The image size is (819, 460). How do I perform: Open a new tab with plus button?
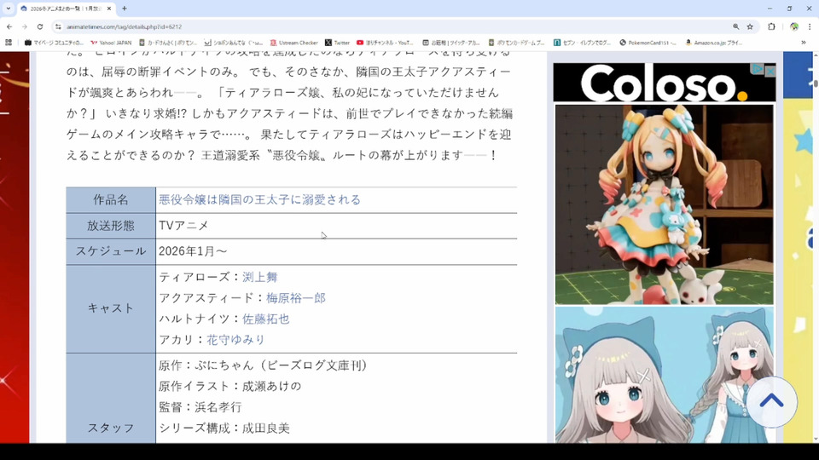(125, 9)
